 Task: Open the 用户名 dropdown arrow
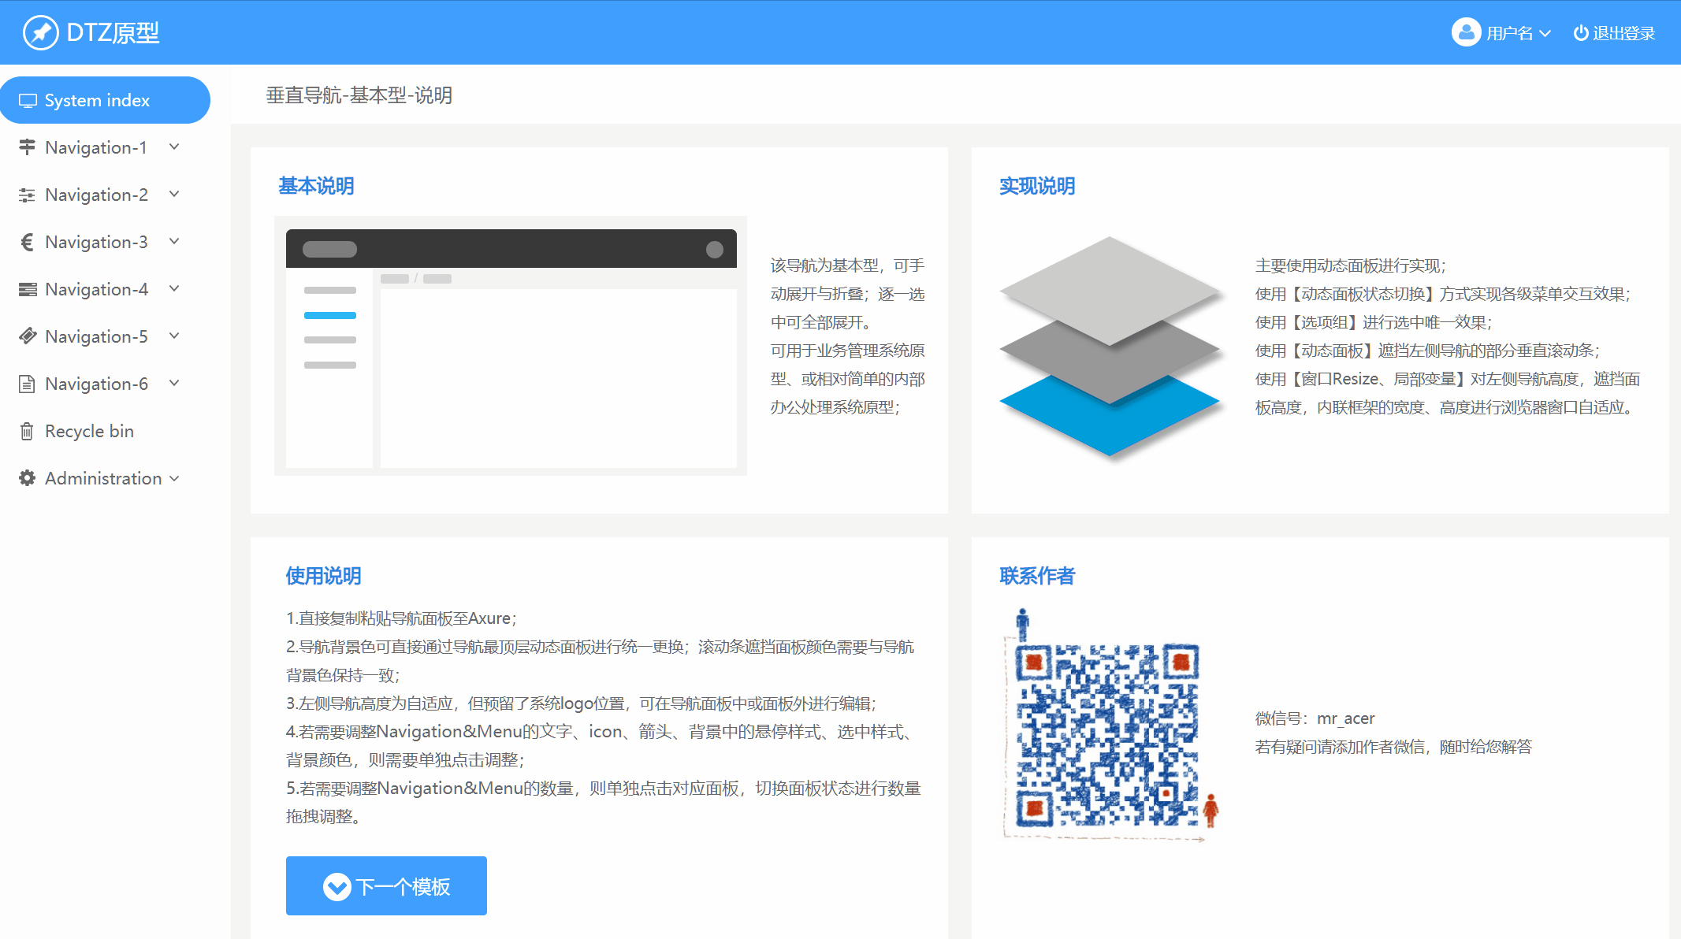point(1545,33)
